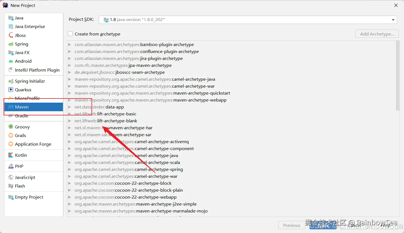Choose the Flash folder icon
Image resolution: width=404 pixels, height=233 pixels.
point(11,186)
